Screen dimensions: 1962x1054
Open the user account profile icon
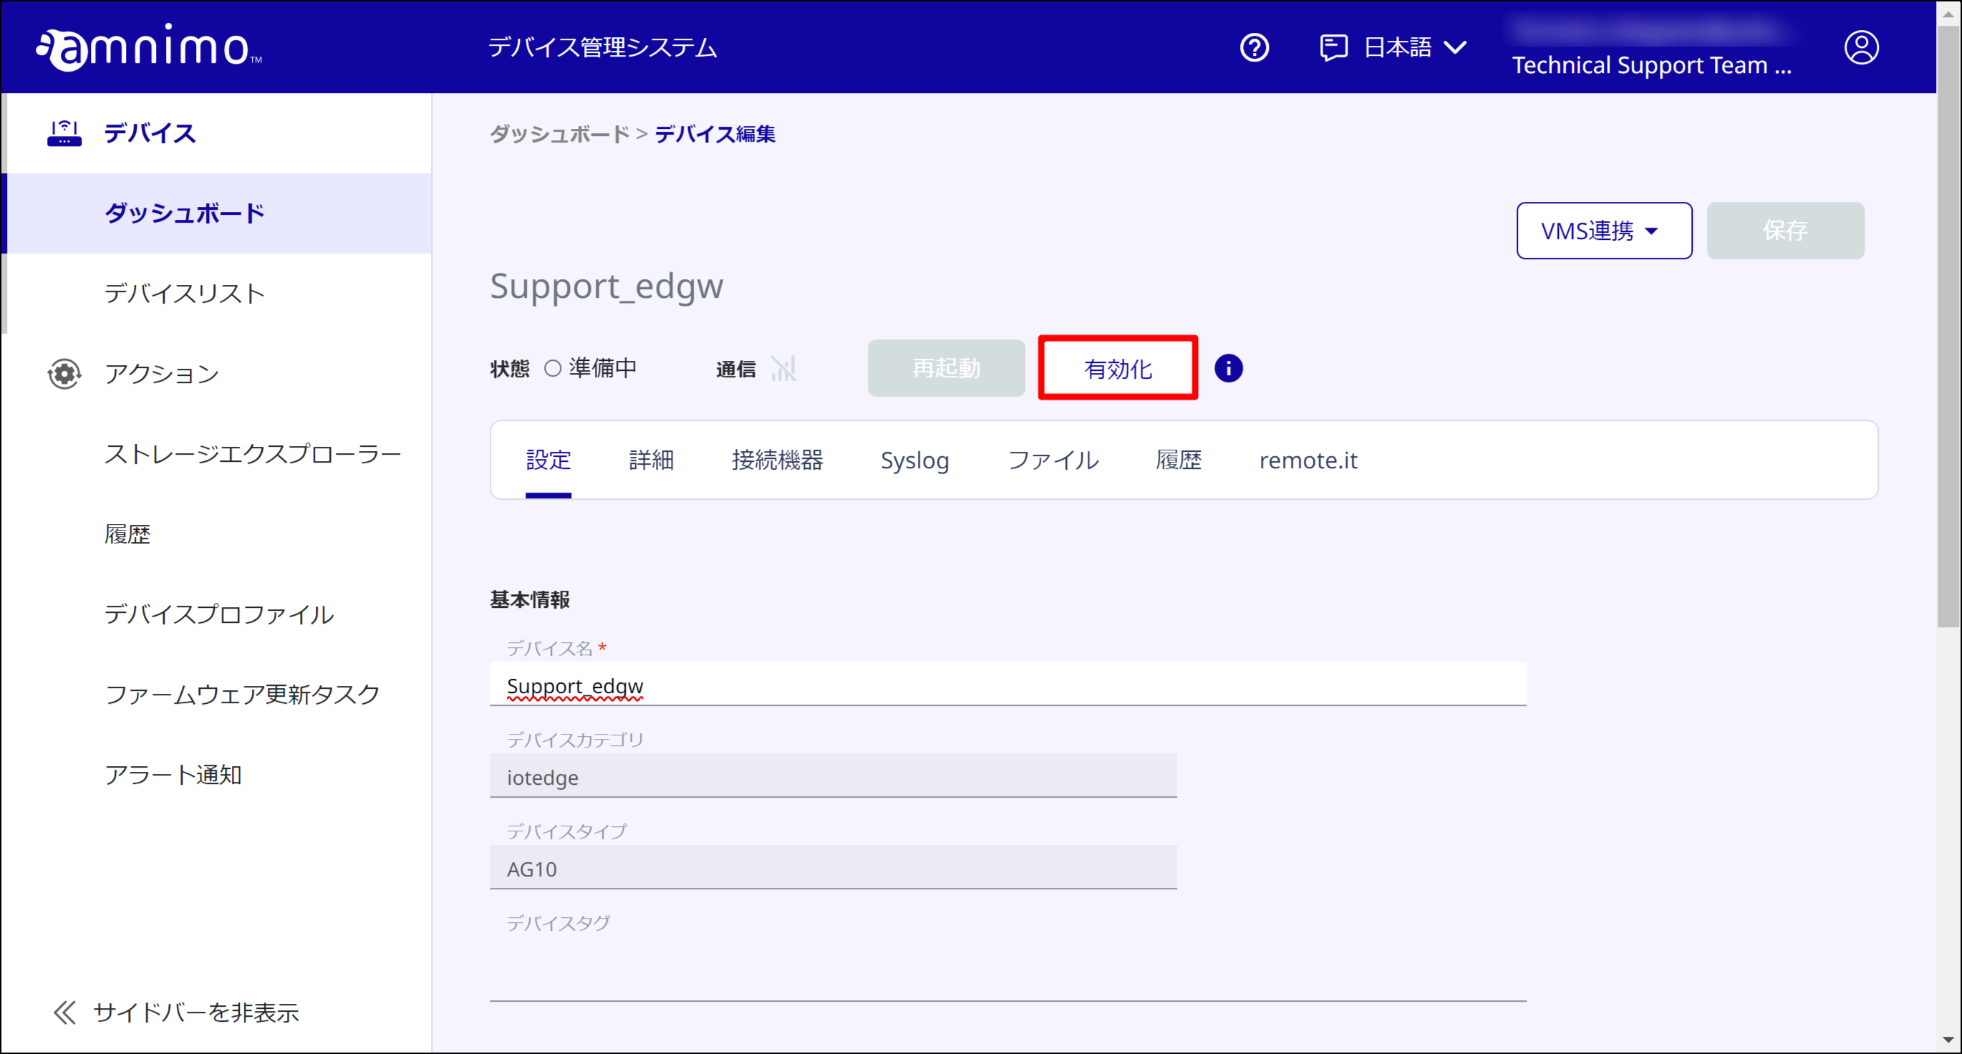1861,47
